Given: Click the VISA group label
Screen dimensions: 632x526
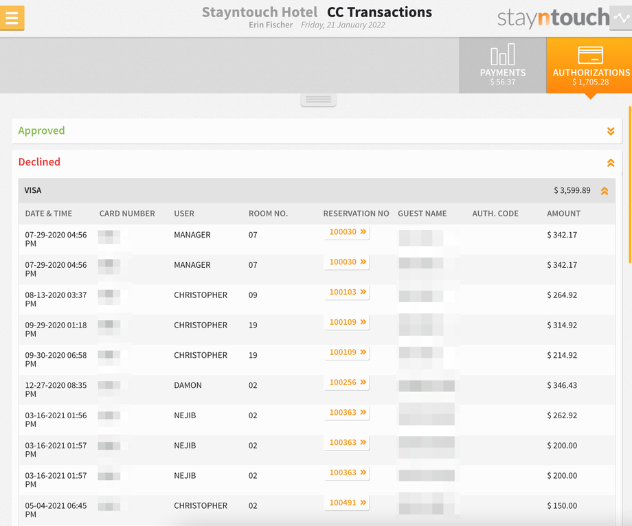Looking at the screenshot, I should point(33,190).
